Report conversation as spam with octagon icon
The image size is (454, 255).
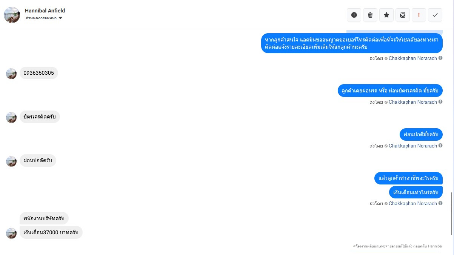354,15
